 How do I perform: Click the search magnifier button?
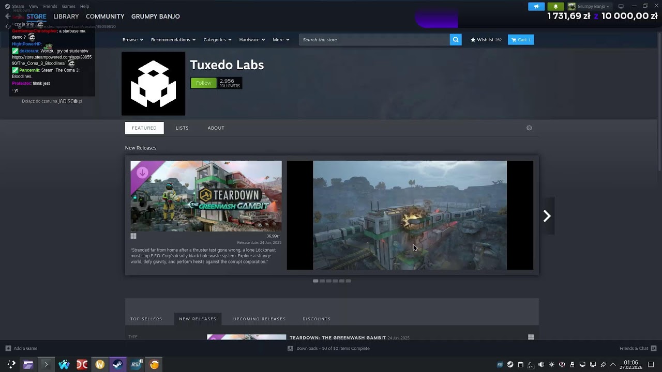pyautogui.click(x=456, y=40)
